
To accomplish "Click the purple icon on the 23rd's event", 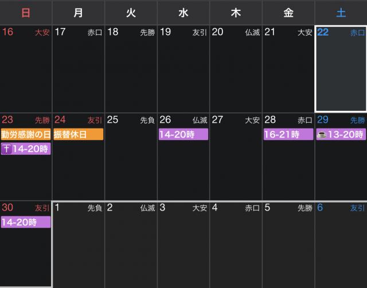I will click(x=7, y=149).
